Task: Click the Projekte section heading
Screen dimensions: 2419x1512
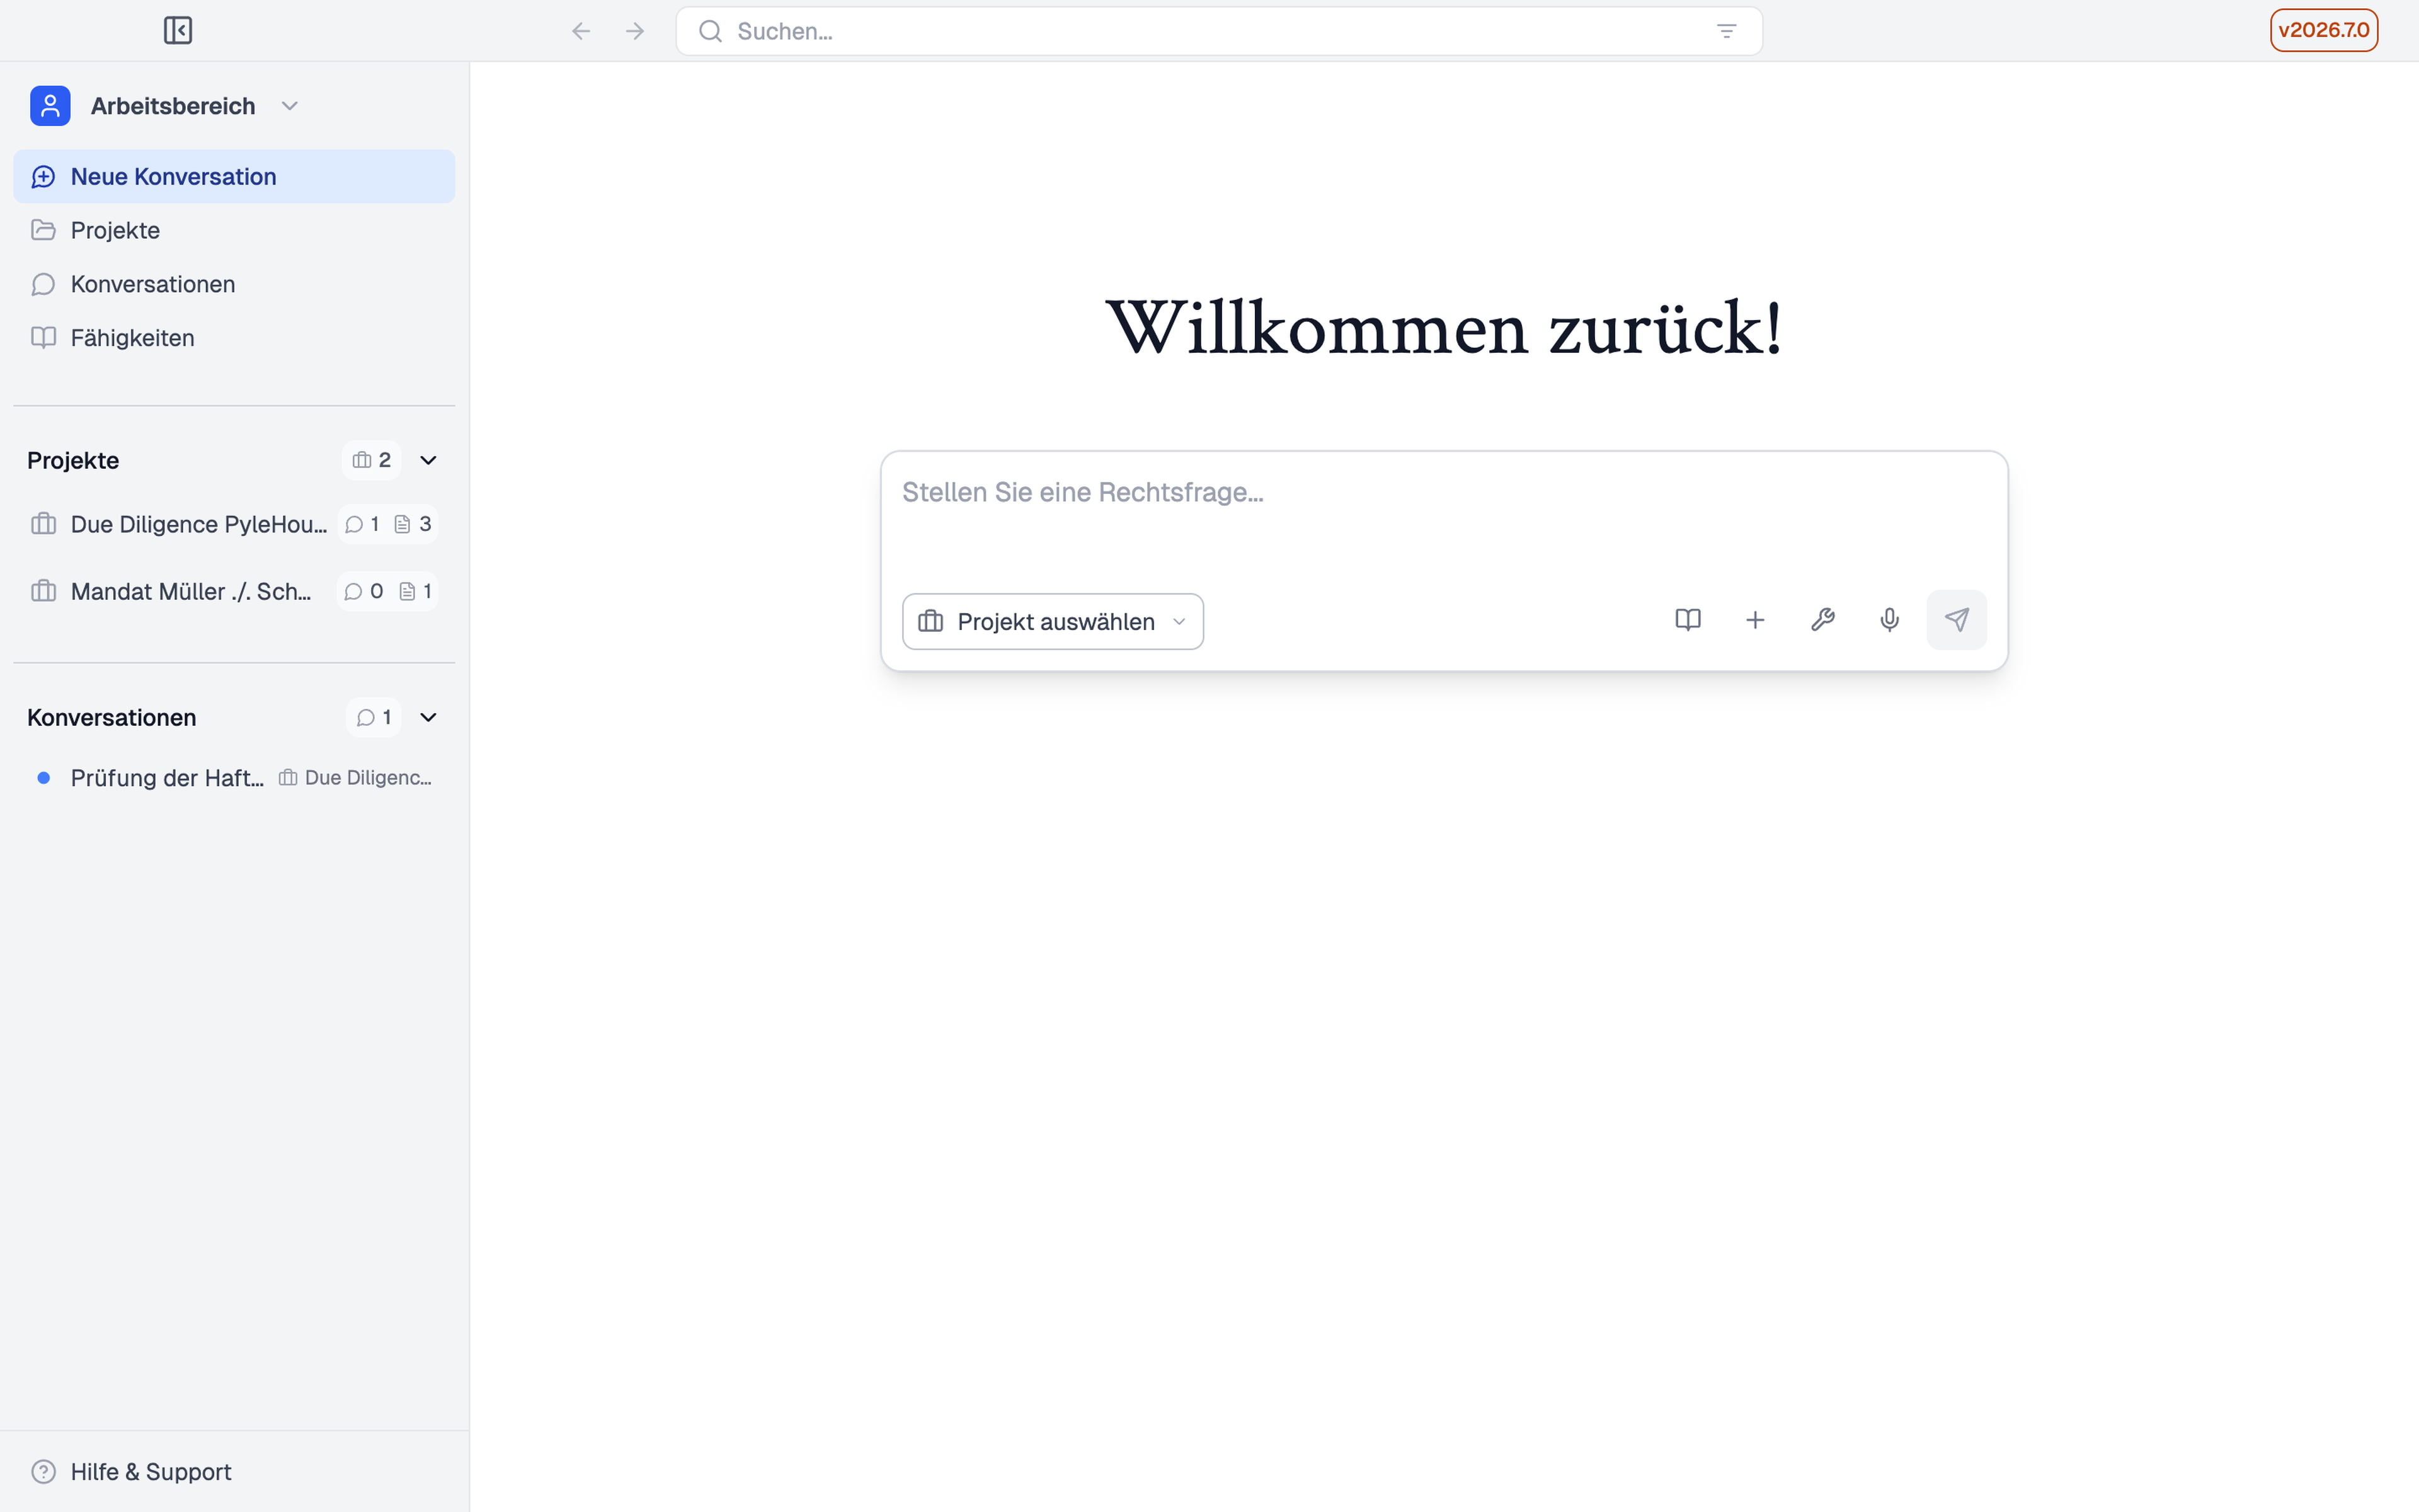Action: click(73, 460)
